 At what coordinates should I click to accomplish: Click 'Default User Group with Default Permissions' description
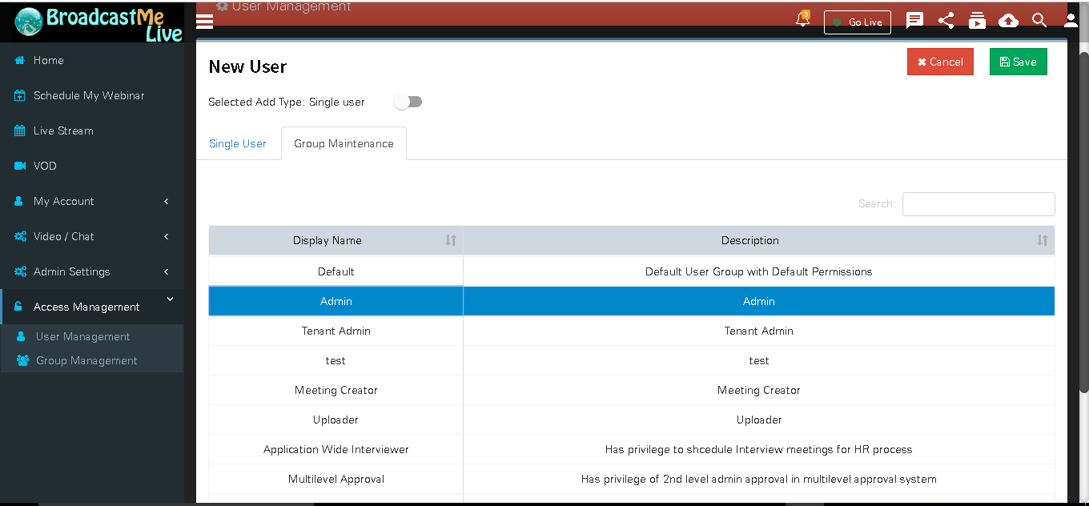pos(759,271)
